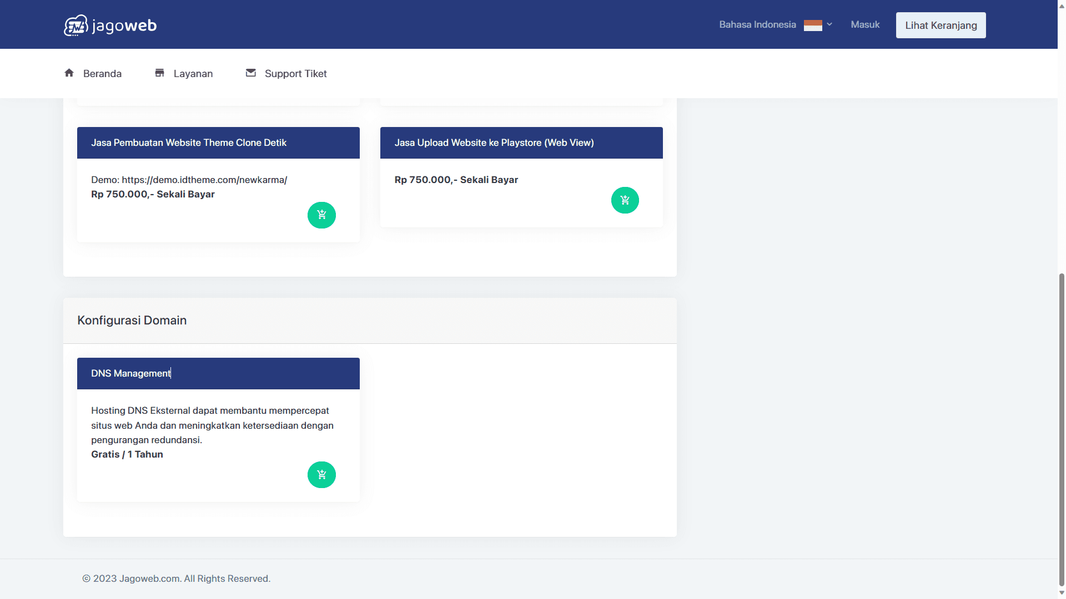Click the 2023 Jagoweb.com copyright text
Image resolution: width=1066 pixels, height=599 pixels.
176,578
